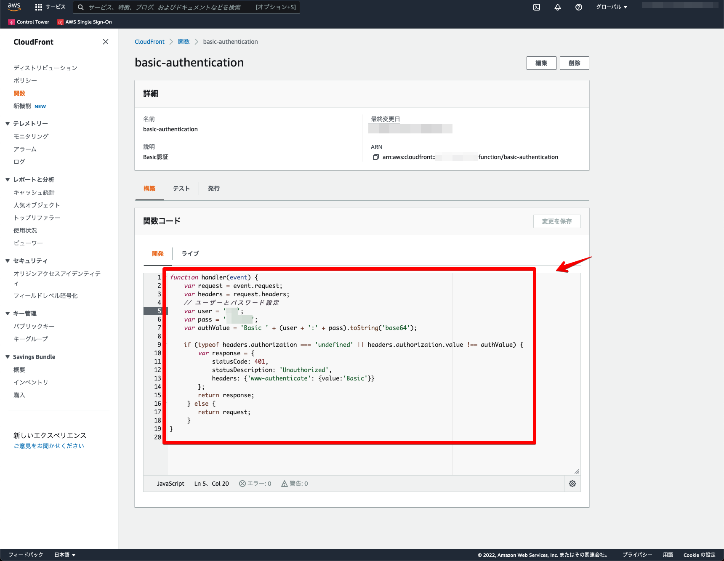Click the 変更を保存 button

click(x=557, y=221)
